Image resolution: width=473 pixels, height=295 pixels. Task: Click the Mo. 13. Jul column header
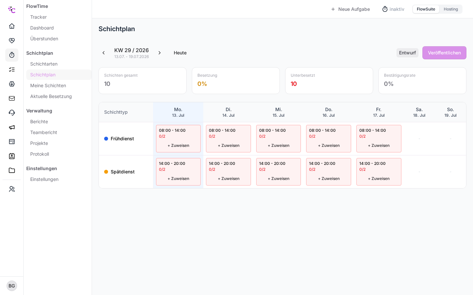(x=178, y=112)
